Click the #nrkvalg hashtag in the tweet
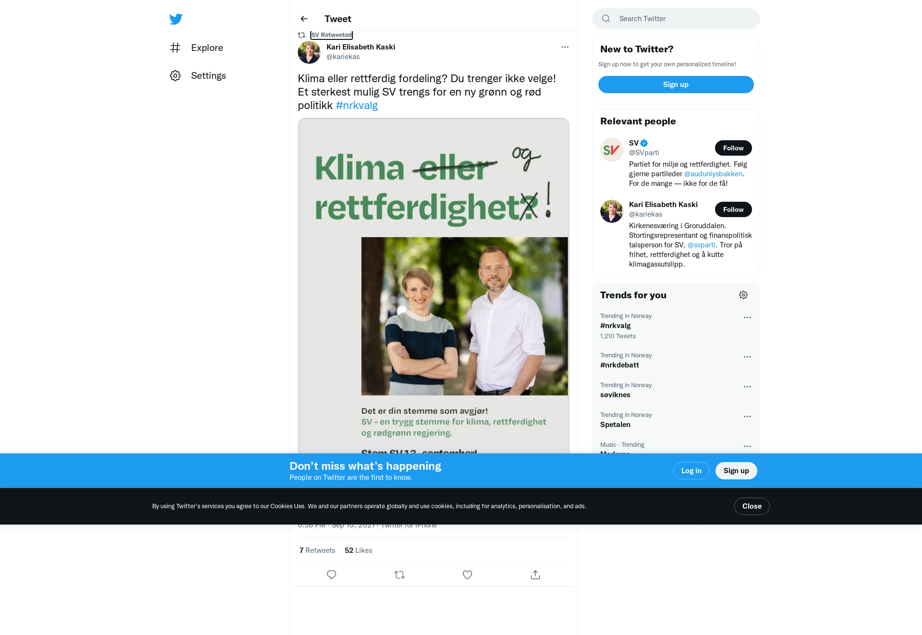Screen dimensions: 922x635 357,105
